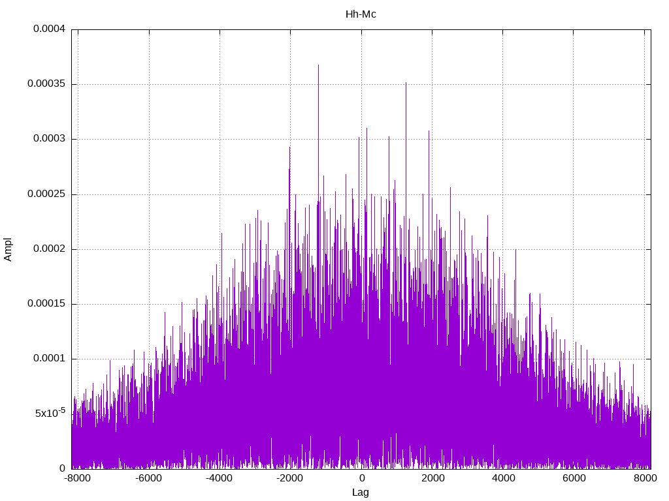Click the 2000 x-axis tick label
Viewport: 669px width, 501px height.
[432, 478]
